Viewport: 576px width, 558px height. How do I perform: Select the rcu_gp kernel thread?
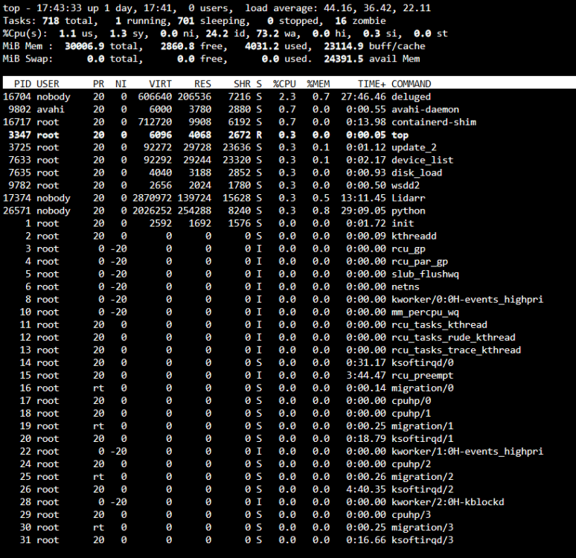click(409, 248)
